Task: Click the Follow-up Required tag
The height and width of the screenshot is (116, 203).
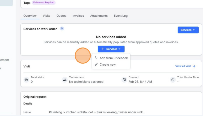Action: coord(44,2)
